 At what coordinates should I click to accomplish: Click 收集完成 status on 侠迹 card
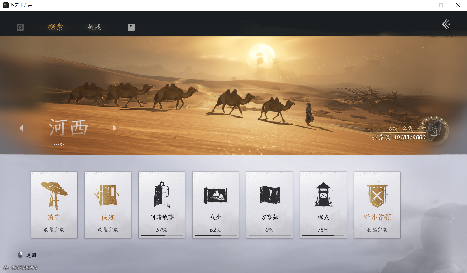[x=108, y=230]
